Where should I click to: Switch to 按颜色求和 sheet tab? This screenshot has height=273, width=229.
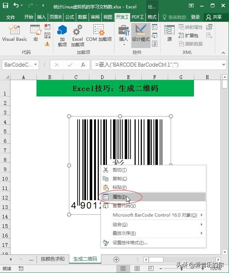[x=53, y=259]
